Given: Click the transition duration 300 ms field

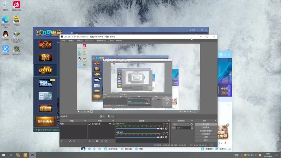Looking at the screenshot, I should point(183,128).
